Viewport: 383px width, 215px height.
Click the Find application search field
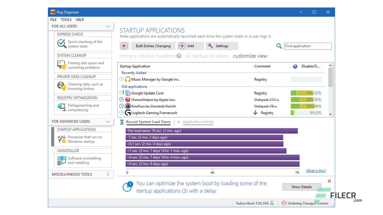pyautogui.click(x=307, y=46)
